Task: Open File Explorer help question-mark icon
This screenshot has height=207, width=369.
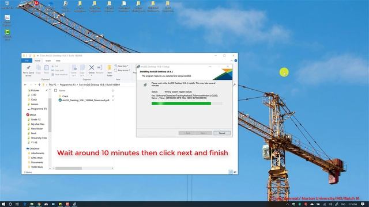Action: point(236,60)
